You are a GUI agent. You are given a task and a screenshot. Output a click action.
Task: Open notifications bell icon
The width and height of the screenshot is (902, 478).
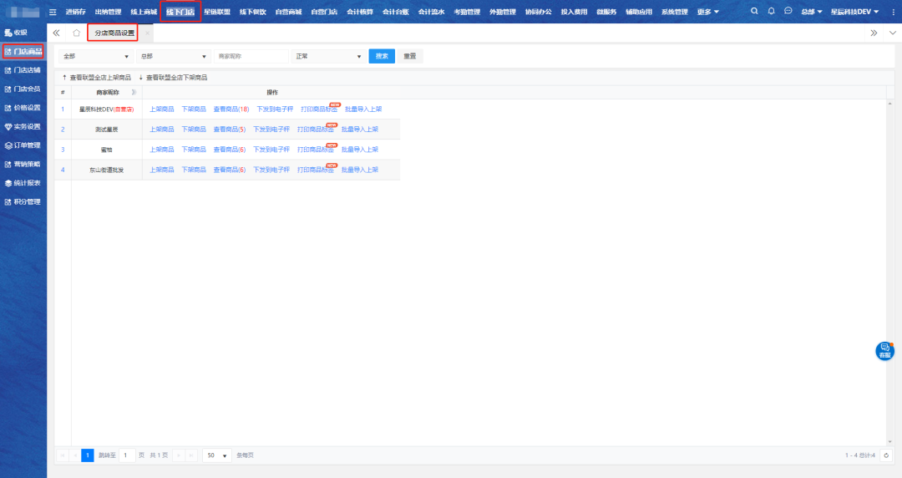771,11
